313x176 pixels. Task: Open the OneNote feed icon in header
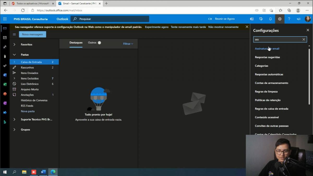tap(251, 19)
